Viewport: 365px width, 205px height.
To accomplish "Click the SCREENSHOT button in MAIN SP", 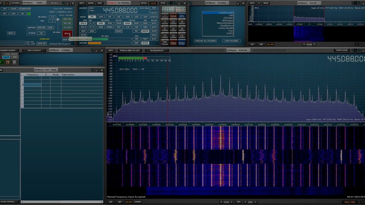I will [157, 50].
